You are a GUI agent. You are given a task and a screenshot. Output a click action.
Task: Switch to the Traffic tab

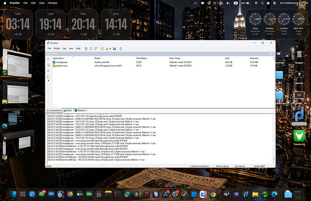[x=68, y=110]
